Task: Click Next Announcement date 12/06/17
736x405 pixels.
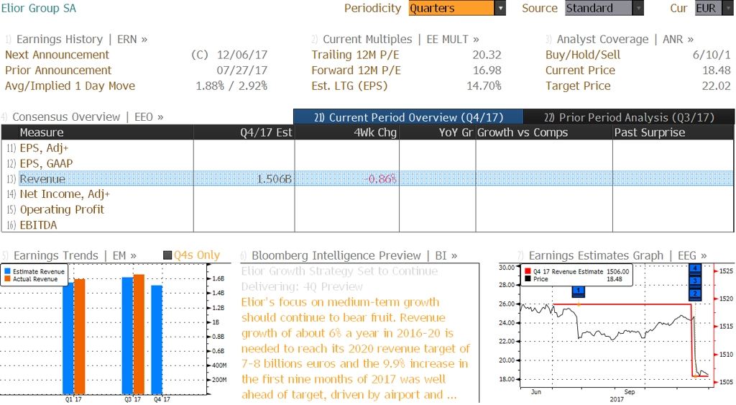Action: [x=242, y=55]
